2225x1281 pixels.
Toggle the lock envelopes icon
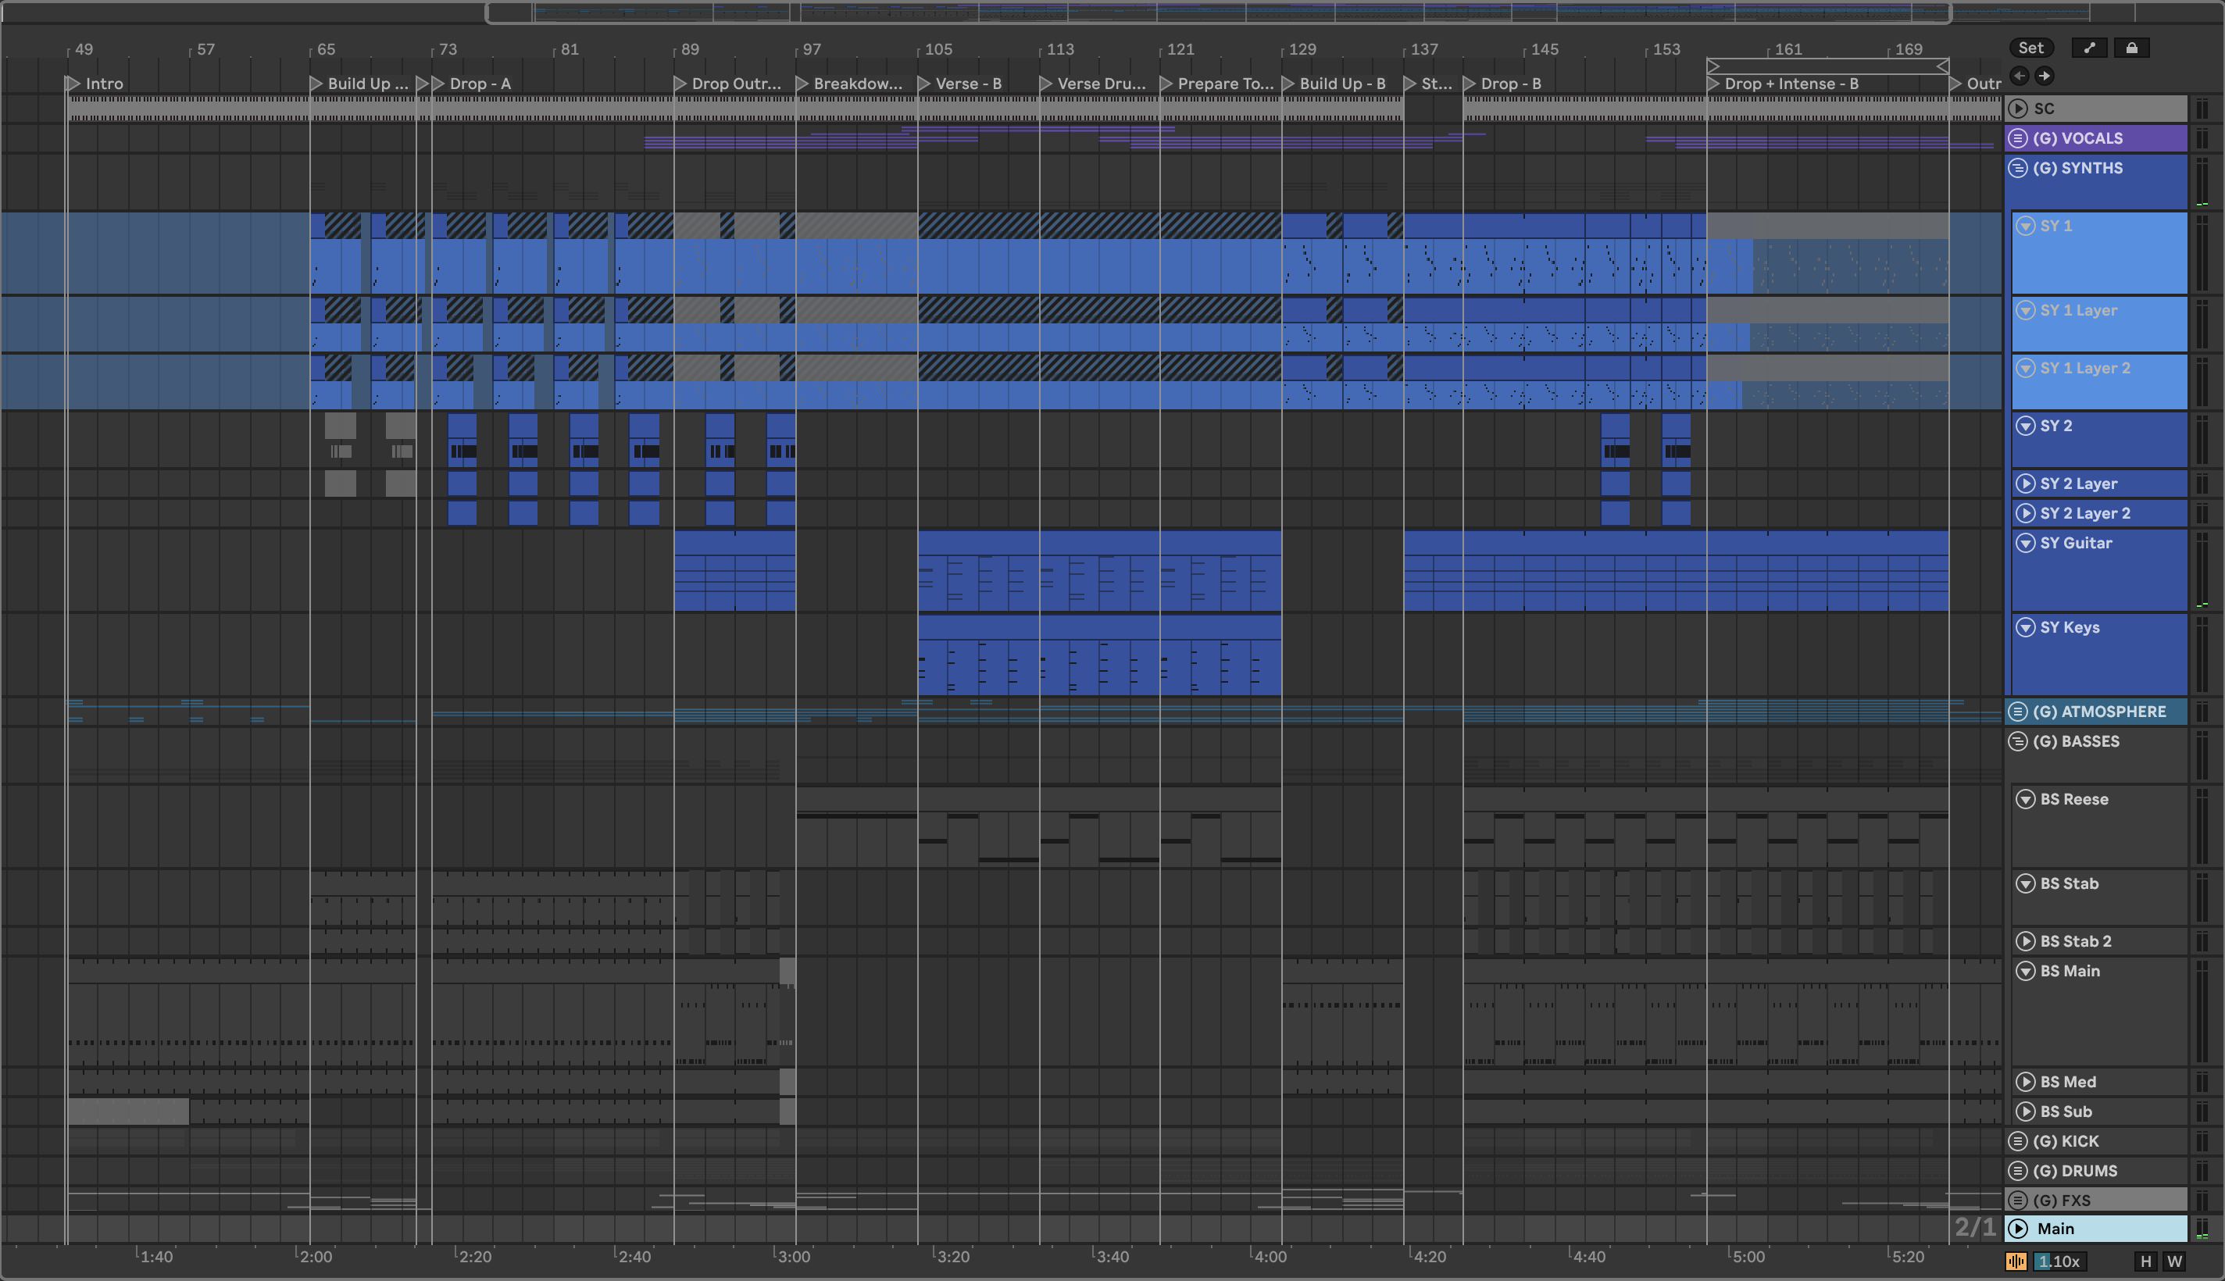(2132, 48)
